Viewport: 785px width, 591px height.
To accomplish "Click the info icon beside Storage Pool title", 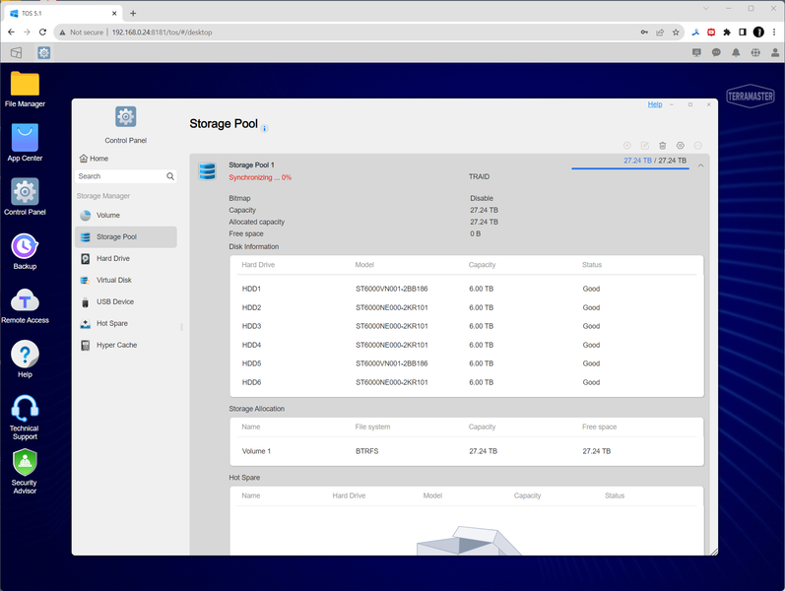I will pos(265,129).
